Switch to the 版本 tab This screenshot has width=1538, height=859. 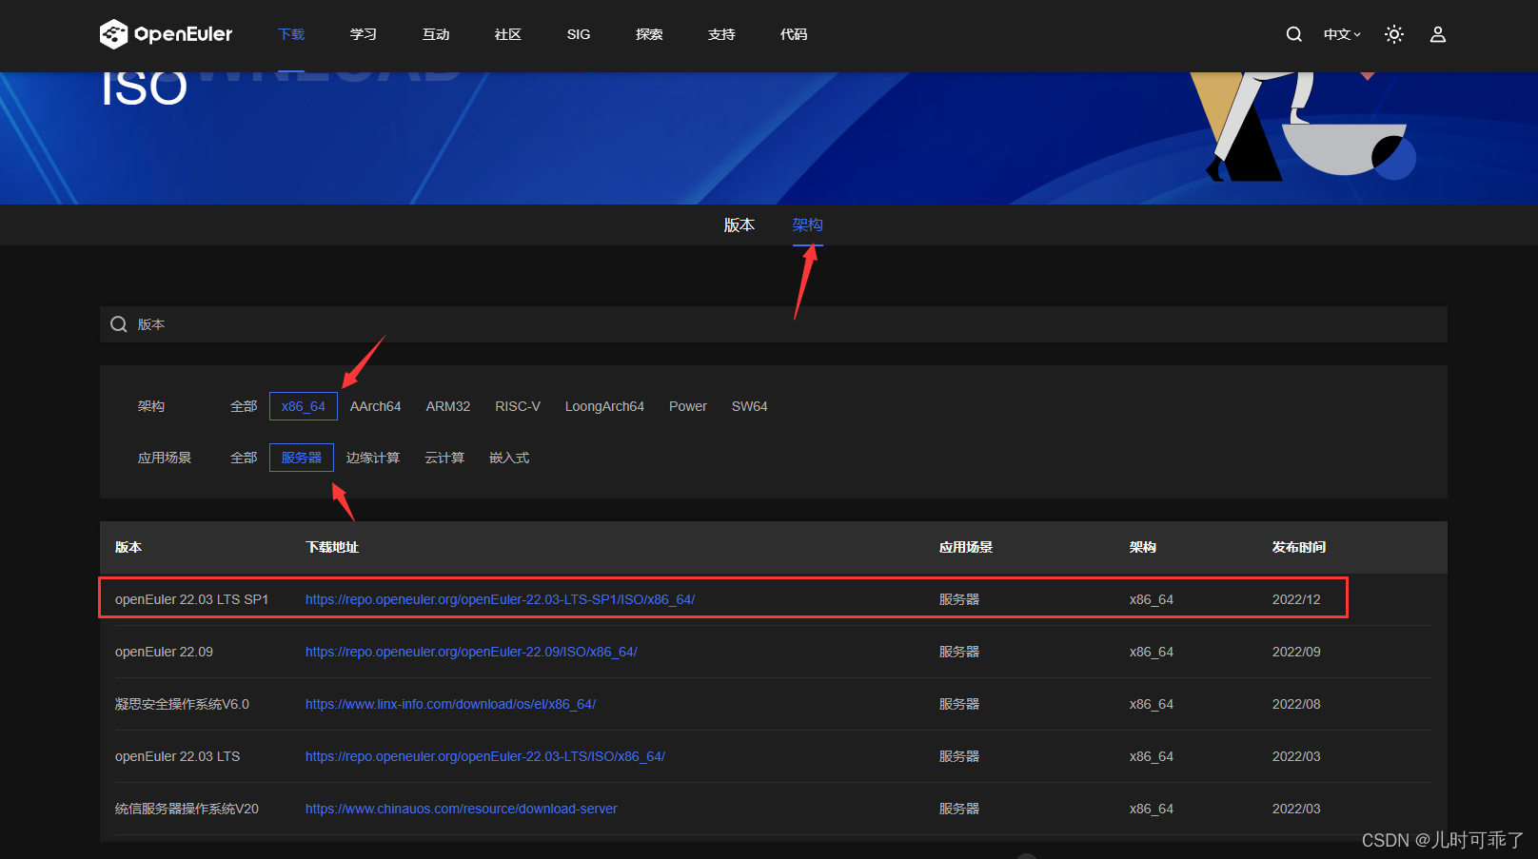click(739, 225)
